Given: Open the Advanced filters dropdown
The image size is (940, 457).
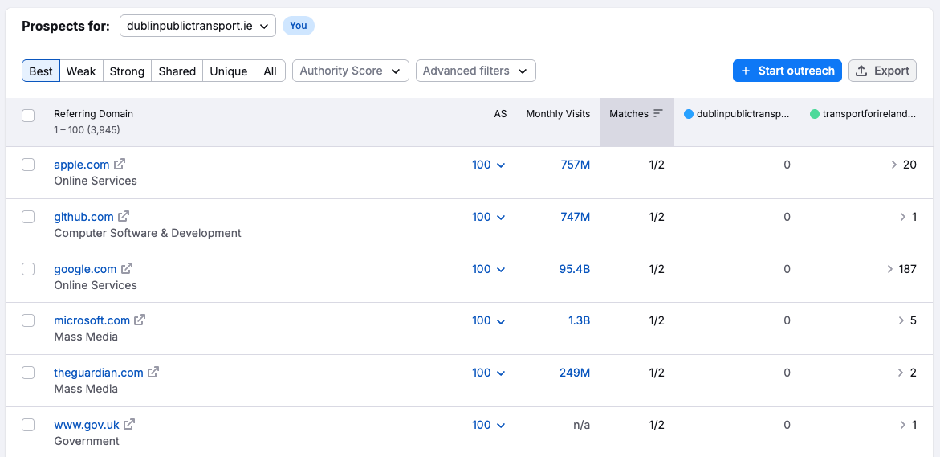Looking at the screenshot, I should pos(476,71).
